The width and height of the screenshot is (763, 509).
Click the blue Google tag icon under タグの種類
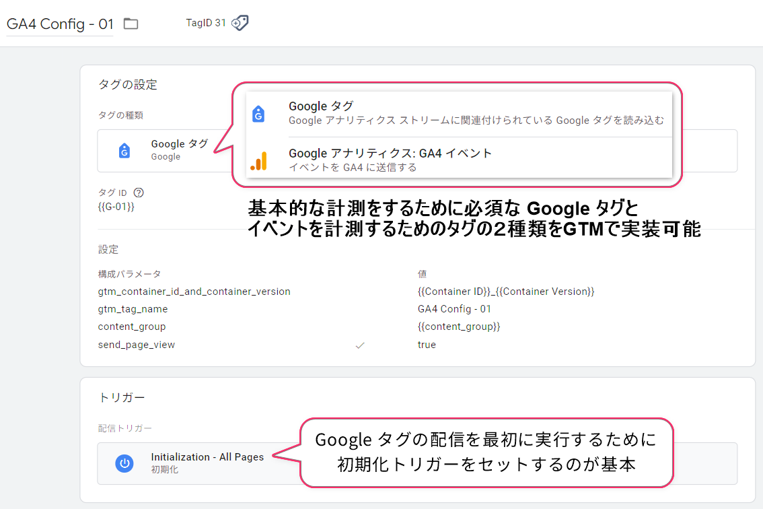pyautogui.click(x=124, y=151)
